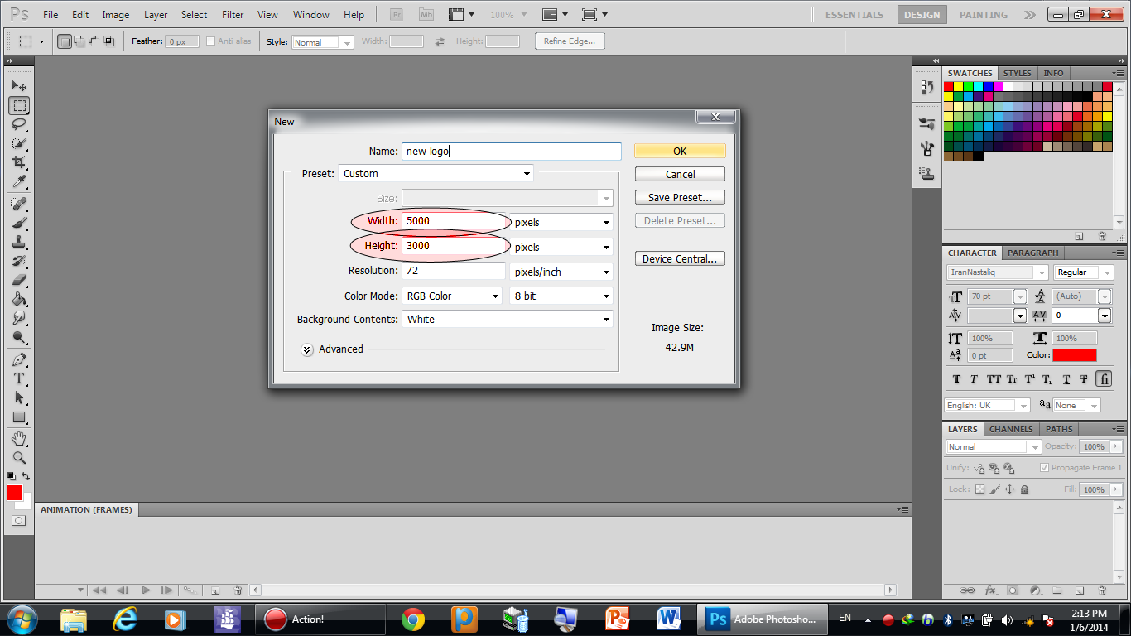1131x636 pixels.
Task: Open the Preset dropdown showing Custom
Action: click(437, 174)
